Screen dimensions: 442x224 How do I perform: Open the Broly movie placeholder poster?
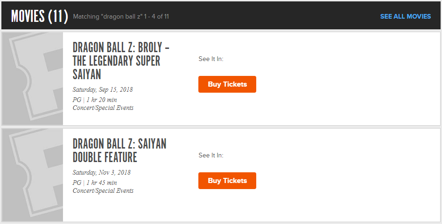coord(33,79)
